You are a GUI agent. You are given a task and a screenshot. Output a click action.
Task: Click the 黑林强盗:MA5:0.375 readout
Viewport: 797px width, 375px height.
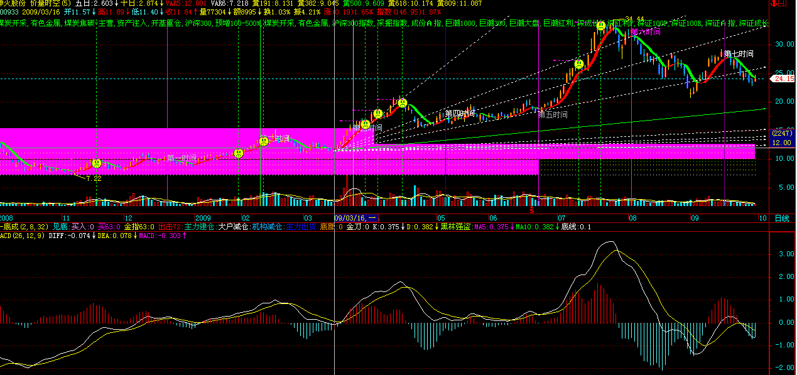tap(475, 227)
